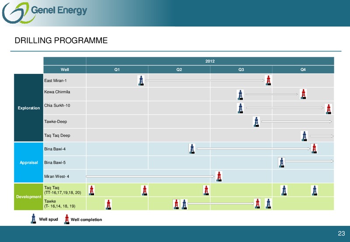Viewport: 350px width, 242px height.
Task: Click the 2012 year header
Action: pos(210,61)
